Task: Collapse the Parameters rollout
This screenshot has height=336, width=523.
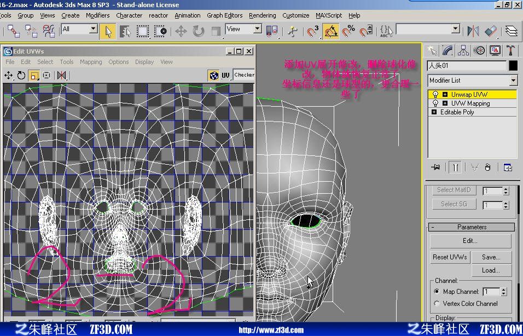Action: pos(471,227)
